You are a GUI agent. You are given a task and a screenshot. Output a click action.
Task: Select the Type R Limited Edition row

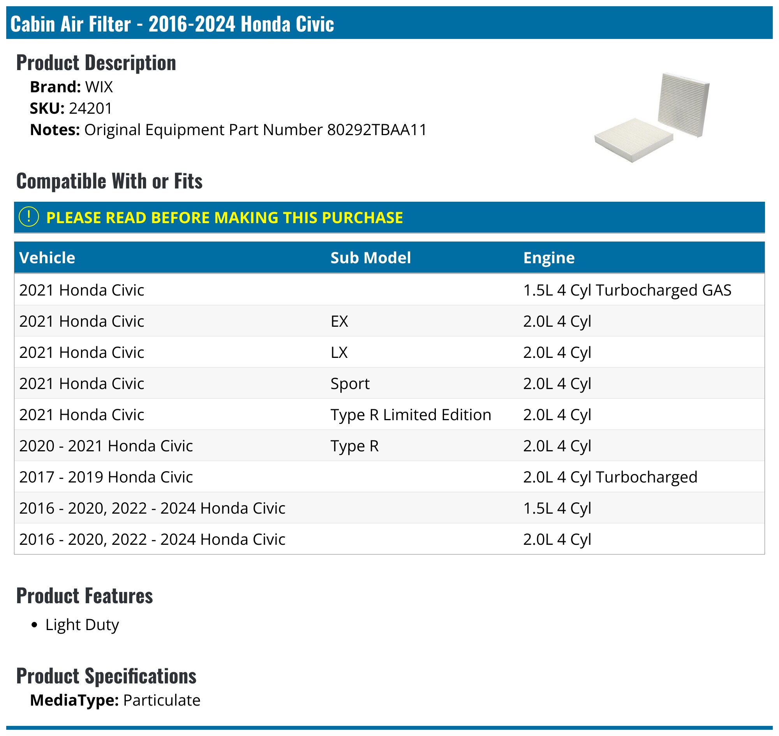pos(389,414)
